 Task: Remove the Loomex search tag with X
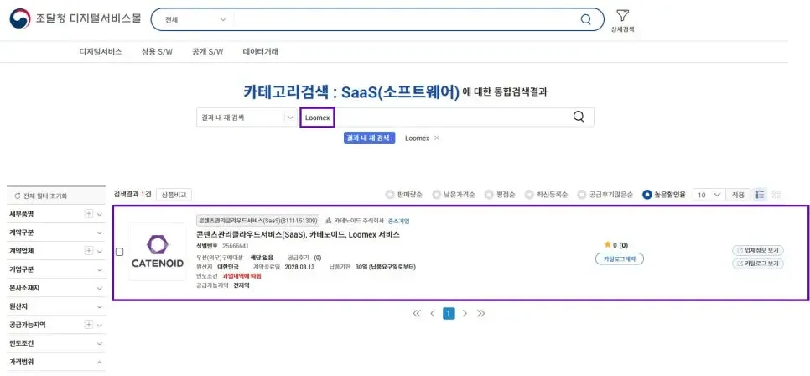pos(437,138)
